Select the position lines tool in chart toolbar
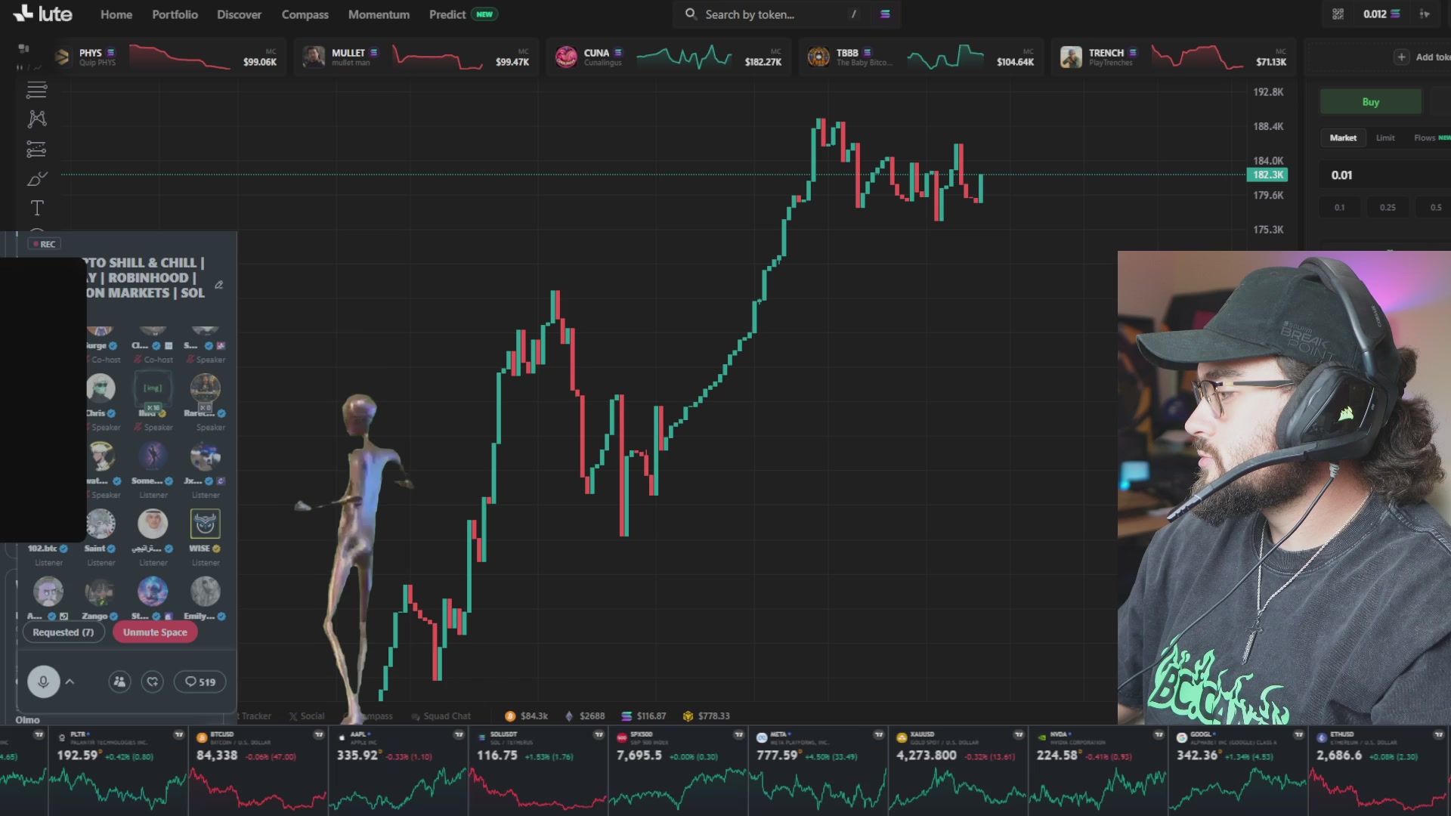The width and height of the screenshot is (1451, 816). 36,149
